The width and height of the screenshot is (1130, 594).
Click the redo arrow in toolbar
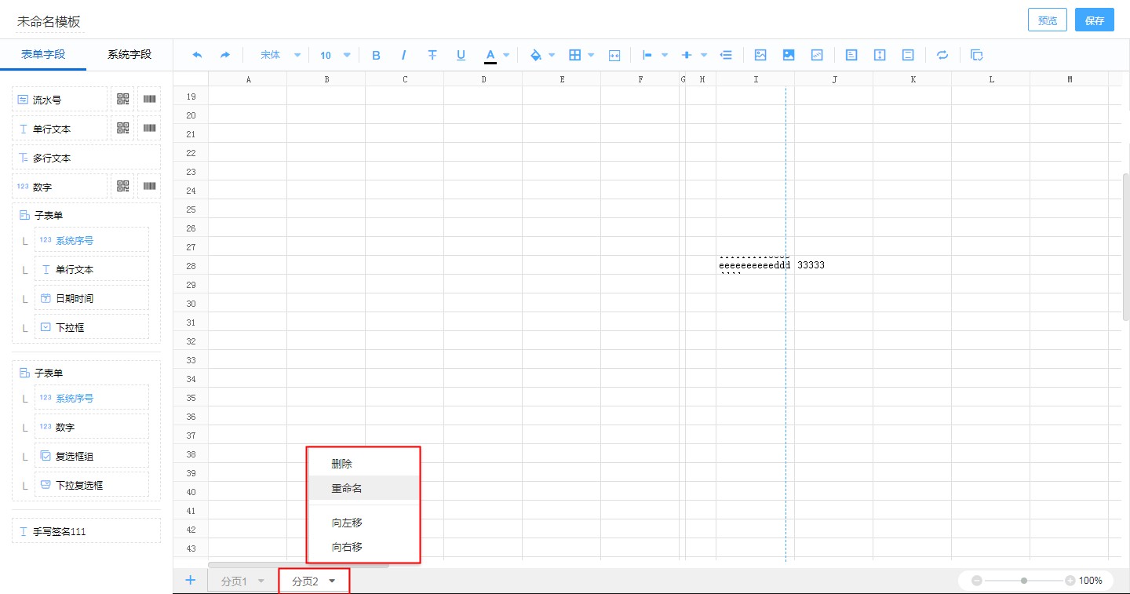pyautogui.click(x=225, y=55)
